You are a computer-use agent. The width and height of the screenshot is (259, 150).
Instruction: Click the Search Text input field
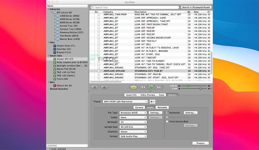(x=135, y=7)
